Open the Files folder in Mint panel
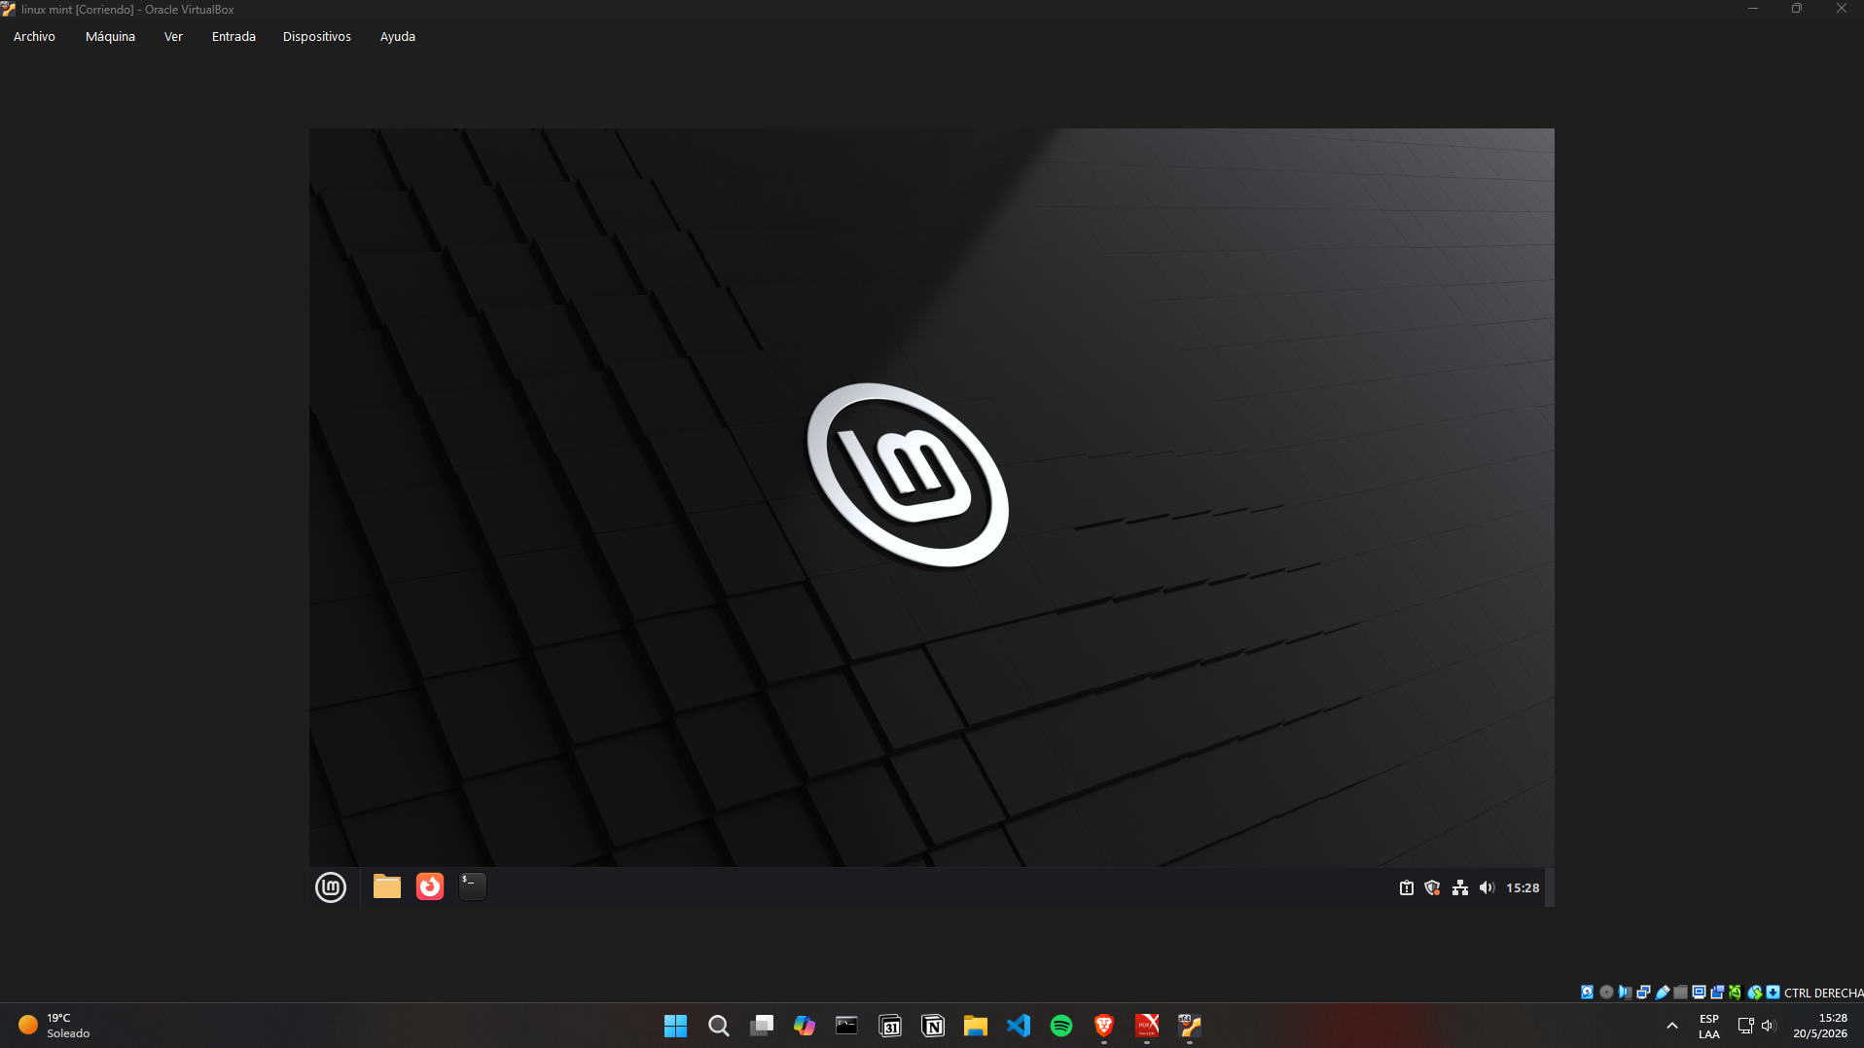The image size is (1864, 1048). pyautogui.click(x=387, y=886)
